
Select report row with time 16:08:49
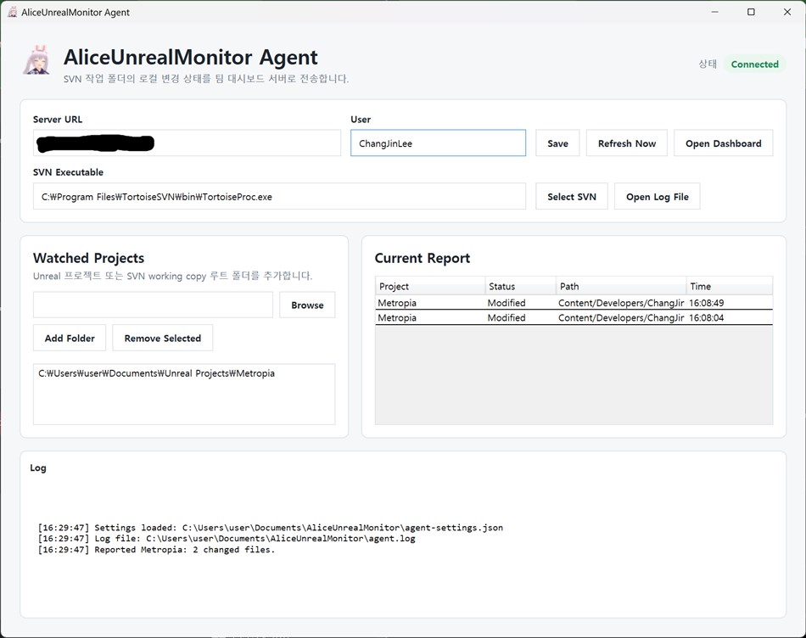tap(574, 303)
